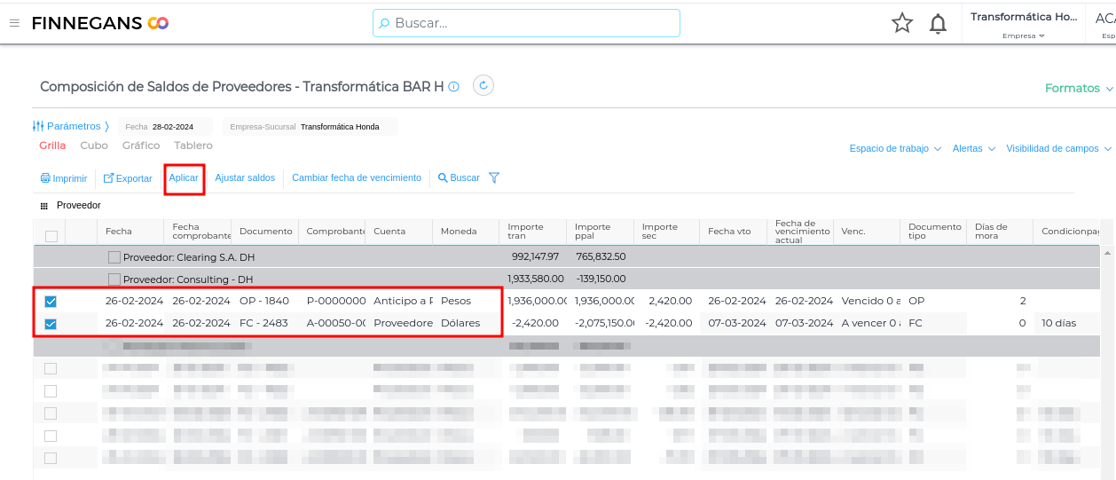This screenshot has width=1116, height=480.
Task: Check the first blurred row checkbox below FC - 2483
Action: coord(51,368)
